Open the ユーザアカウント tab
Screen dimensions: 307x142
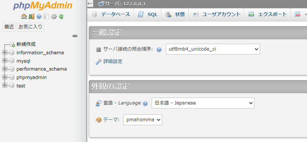tap(216, 15)
